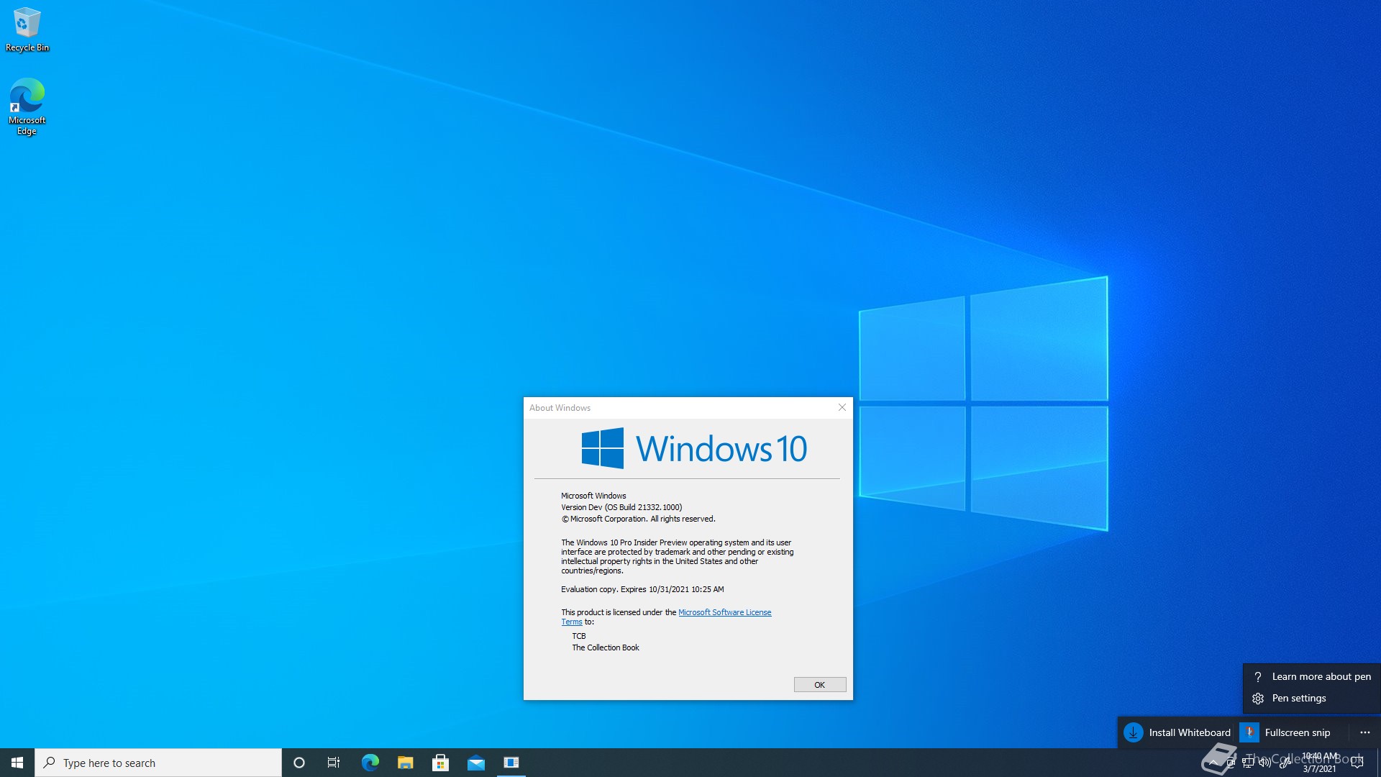Expand the pen menu's three-dots overflow
This screenshot has height=777, width=1381.
click(1364, 732)
